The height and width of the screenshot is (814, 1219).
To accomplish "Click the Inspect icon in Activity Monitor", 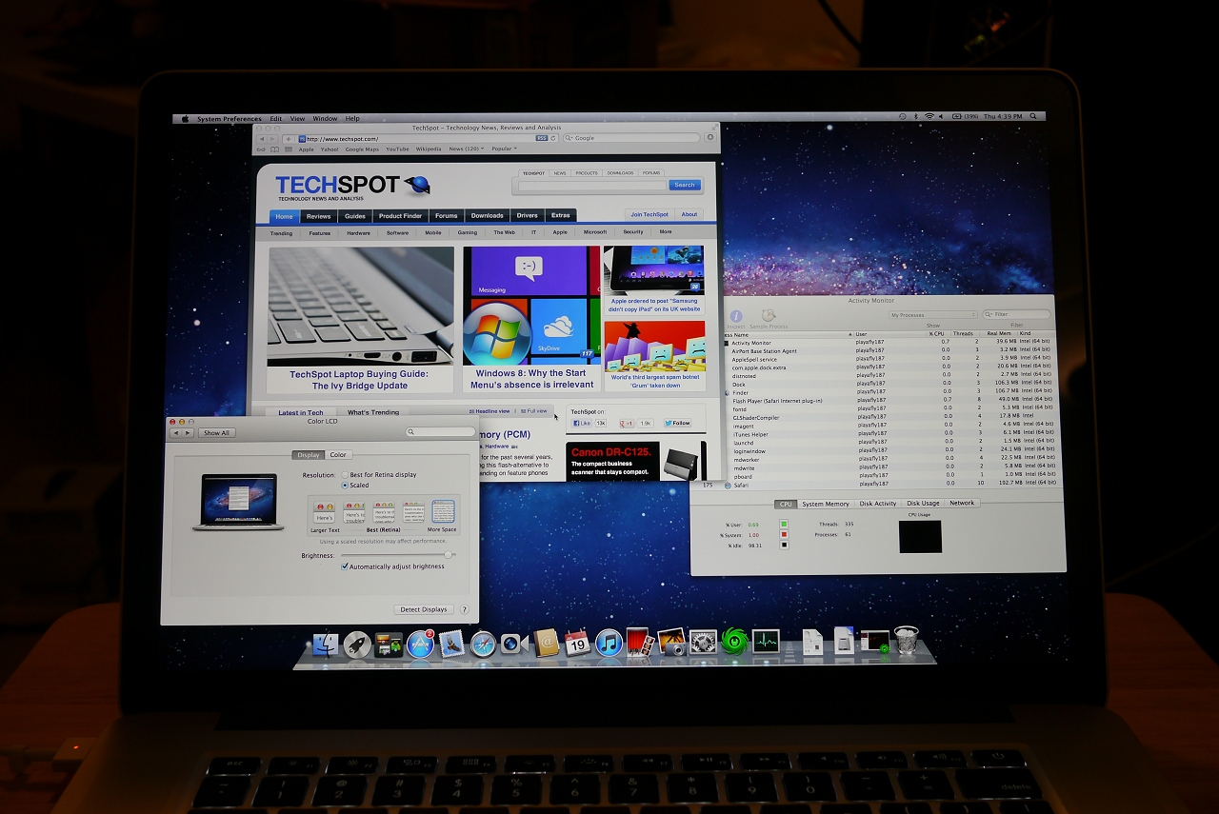I will click(x=736, y=317).
